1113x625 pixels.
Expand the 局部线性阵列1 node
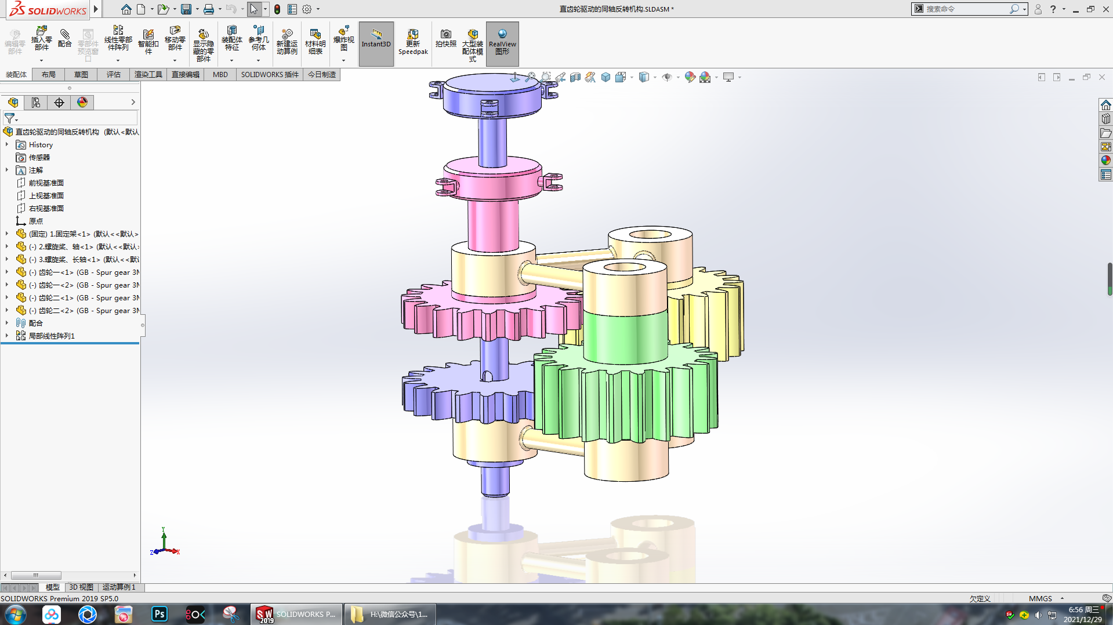pos(7,336)
